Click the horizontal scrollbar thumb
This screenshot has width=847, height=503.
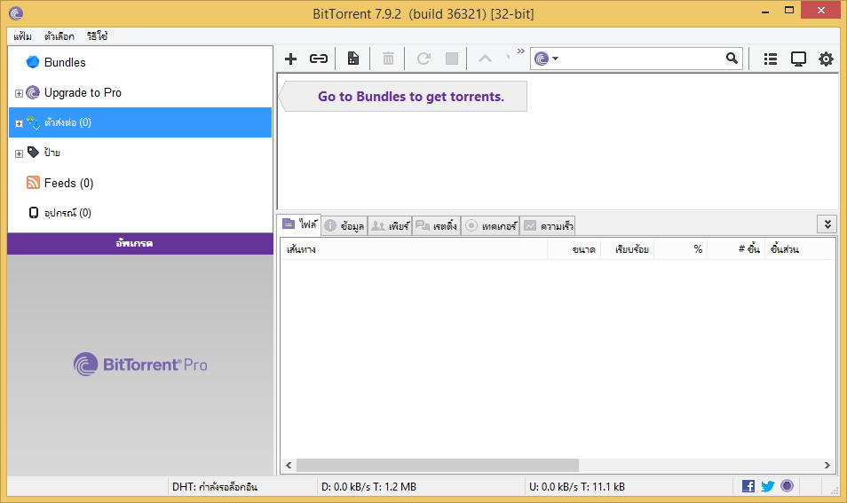pyautogui.click(x=438, y=465)
